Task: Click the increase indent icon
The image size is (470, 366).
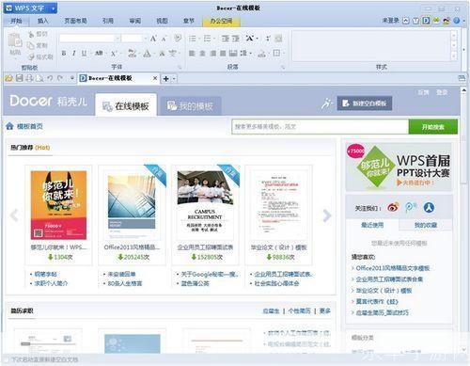Action: coord(236,39)
